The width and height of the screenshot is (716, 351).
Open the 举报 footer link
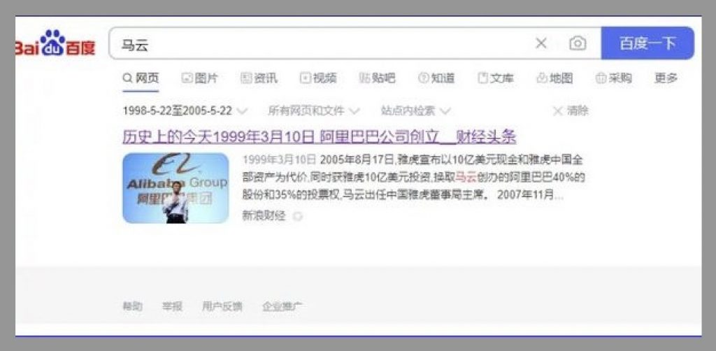click(x=172, y=307)
